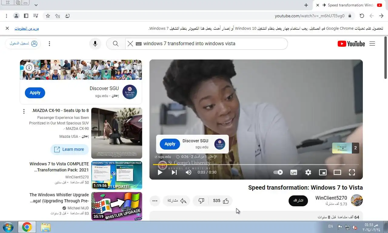Open ad info icon on sidebar banner

point(29,68)
